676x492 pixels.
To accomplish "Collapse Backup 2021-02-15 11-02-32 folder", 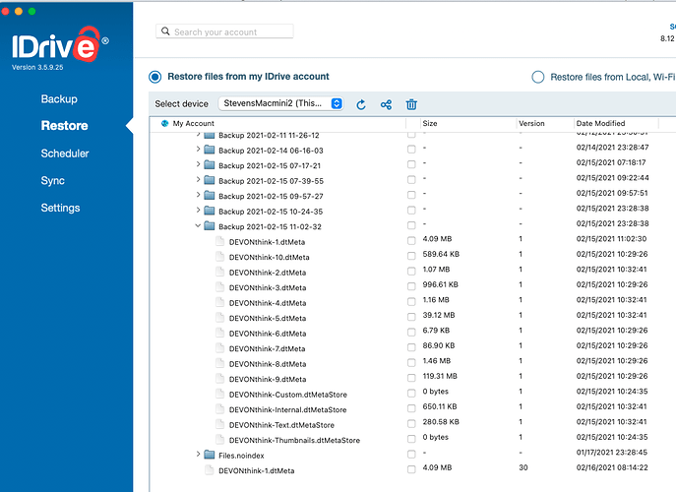I will (198, 225).
